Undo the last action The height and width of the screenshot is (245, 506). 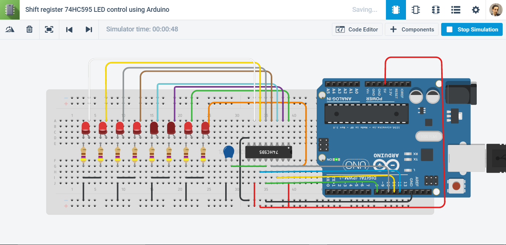(69, 29)
